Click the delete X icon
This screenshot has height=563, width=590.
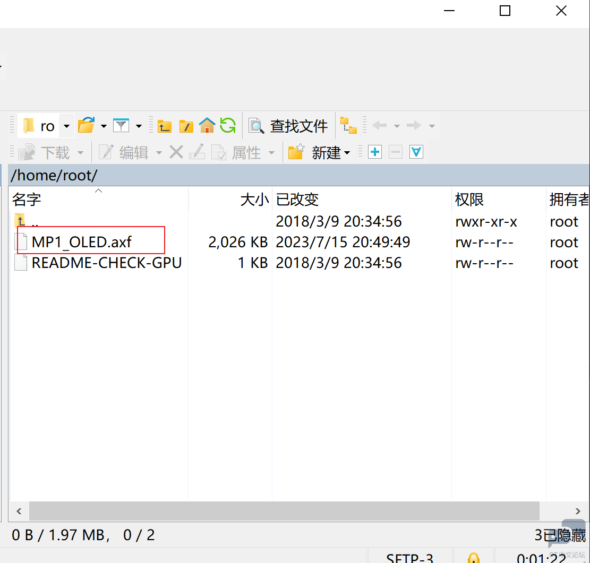[176, 152]
